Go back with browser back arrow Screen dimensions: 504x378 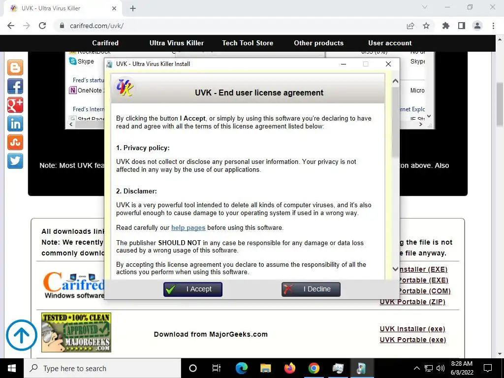pos(11,26)
